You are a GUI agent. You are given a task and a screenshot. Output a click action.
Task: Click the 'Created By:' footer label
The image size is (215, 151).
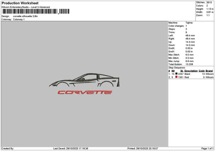click(x=8, y=149)
